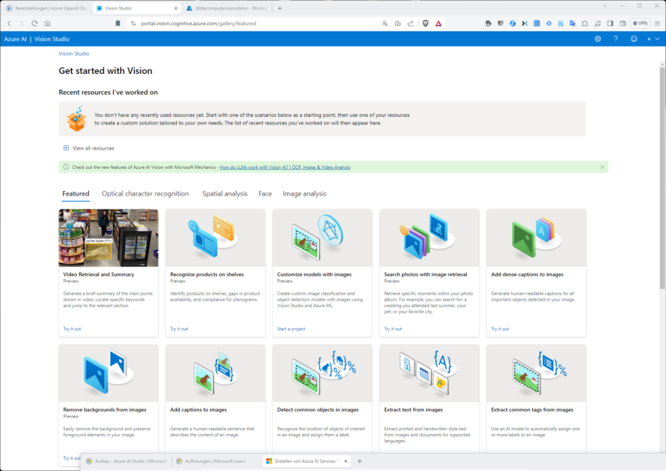Open the View all resources link
This screenshot has width=666, height=471.
pyautogui.click(x=92, y=148)
